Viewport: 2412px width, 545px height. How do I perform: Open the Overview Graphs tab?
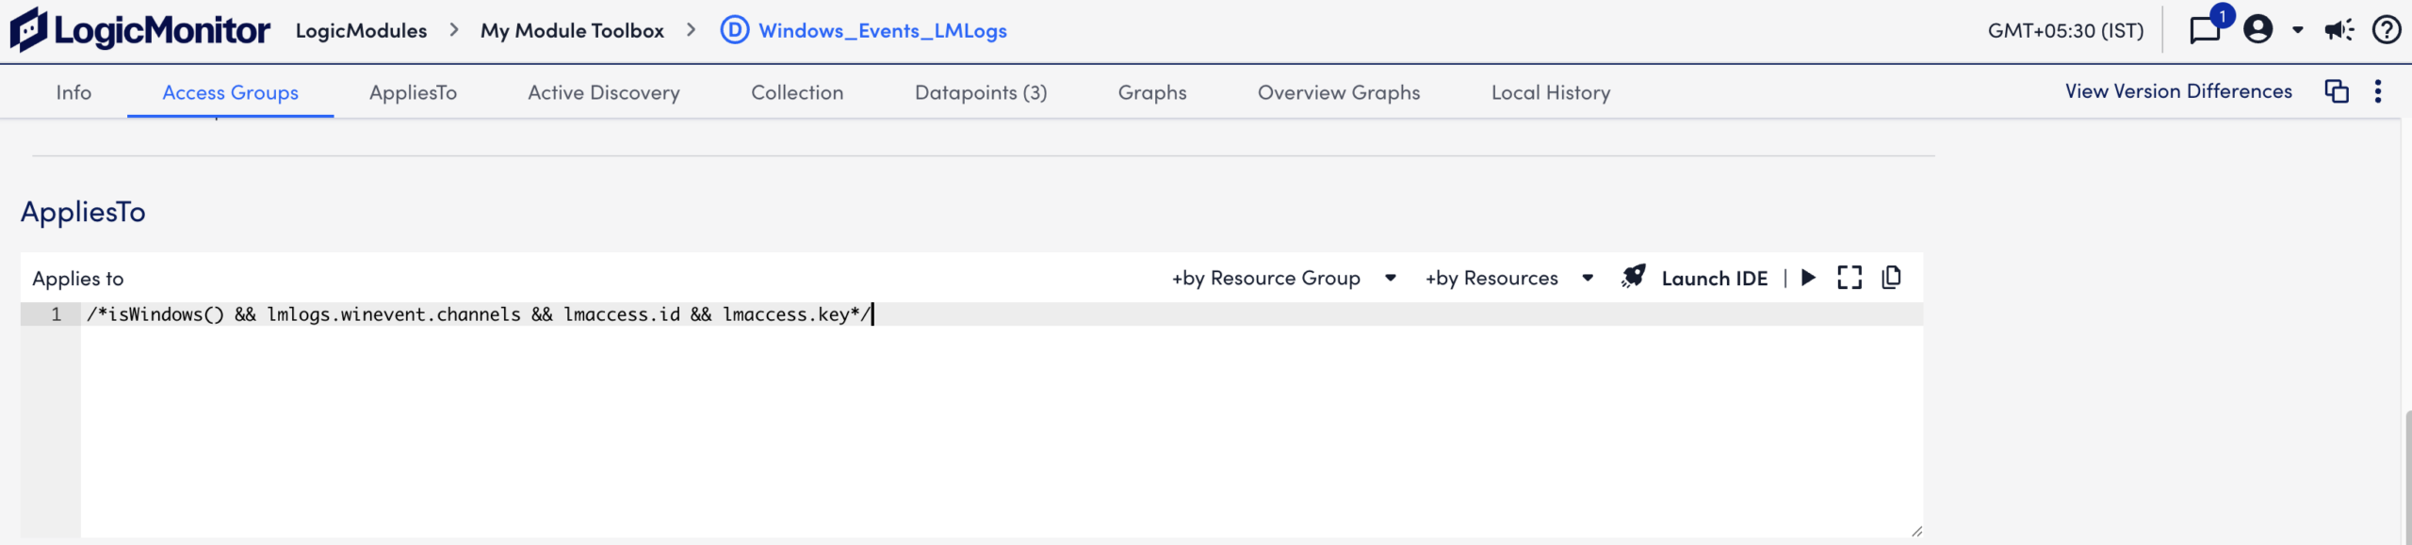pos(1339,92)
